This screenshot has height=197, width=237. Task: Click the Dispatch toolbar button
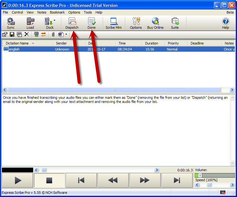(72, 23)
